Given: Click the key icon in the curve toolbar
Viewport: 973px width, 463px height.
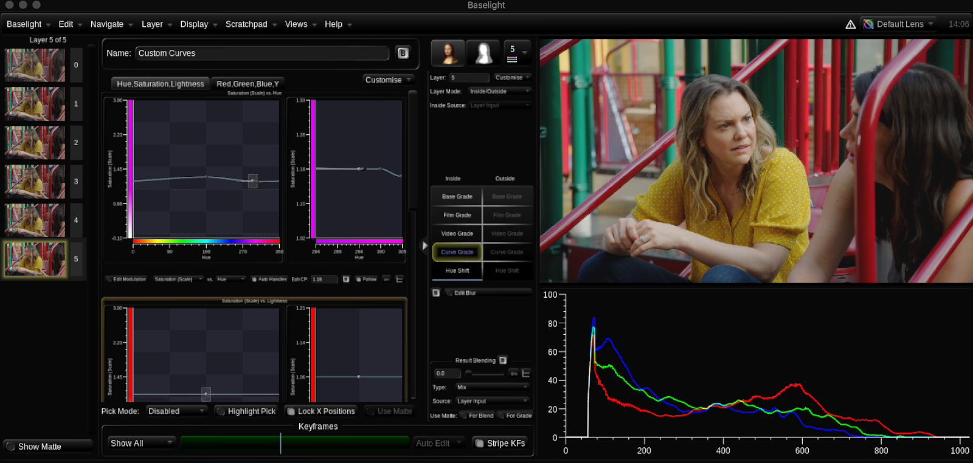Looking at the screenshot, I should click(x=386, y=280).
